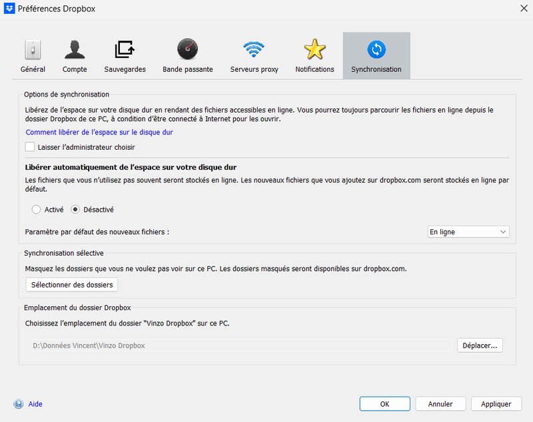Viewport: 533px width, 422px height.
Task: Open link Comment libérer de l'espace
Action: (x=99, y=132)
